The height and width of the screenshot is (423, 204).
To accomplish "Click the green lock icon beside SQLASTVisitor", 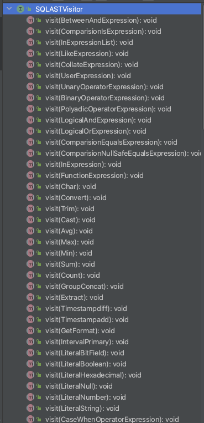I will tap(29, 9).
